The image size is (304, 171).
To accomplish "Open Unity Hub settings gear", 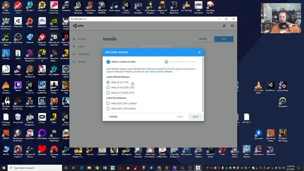I will pyautogui.click(x=224, y=26).
